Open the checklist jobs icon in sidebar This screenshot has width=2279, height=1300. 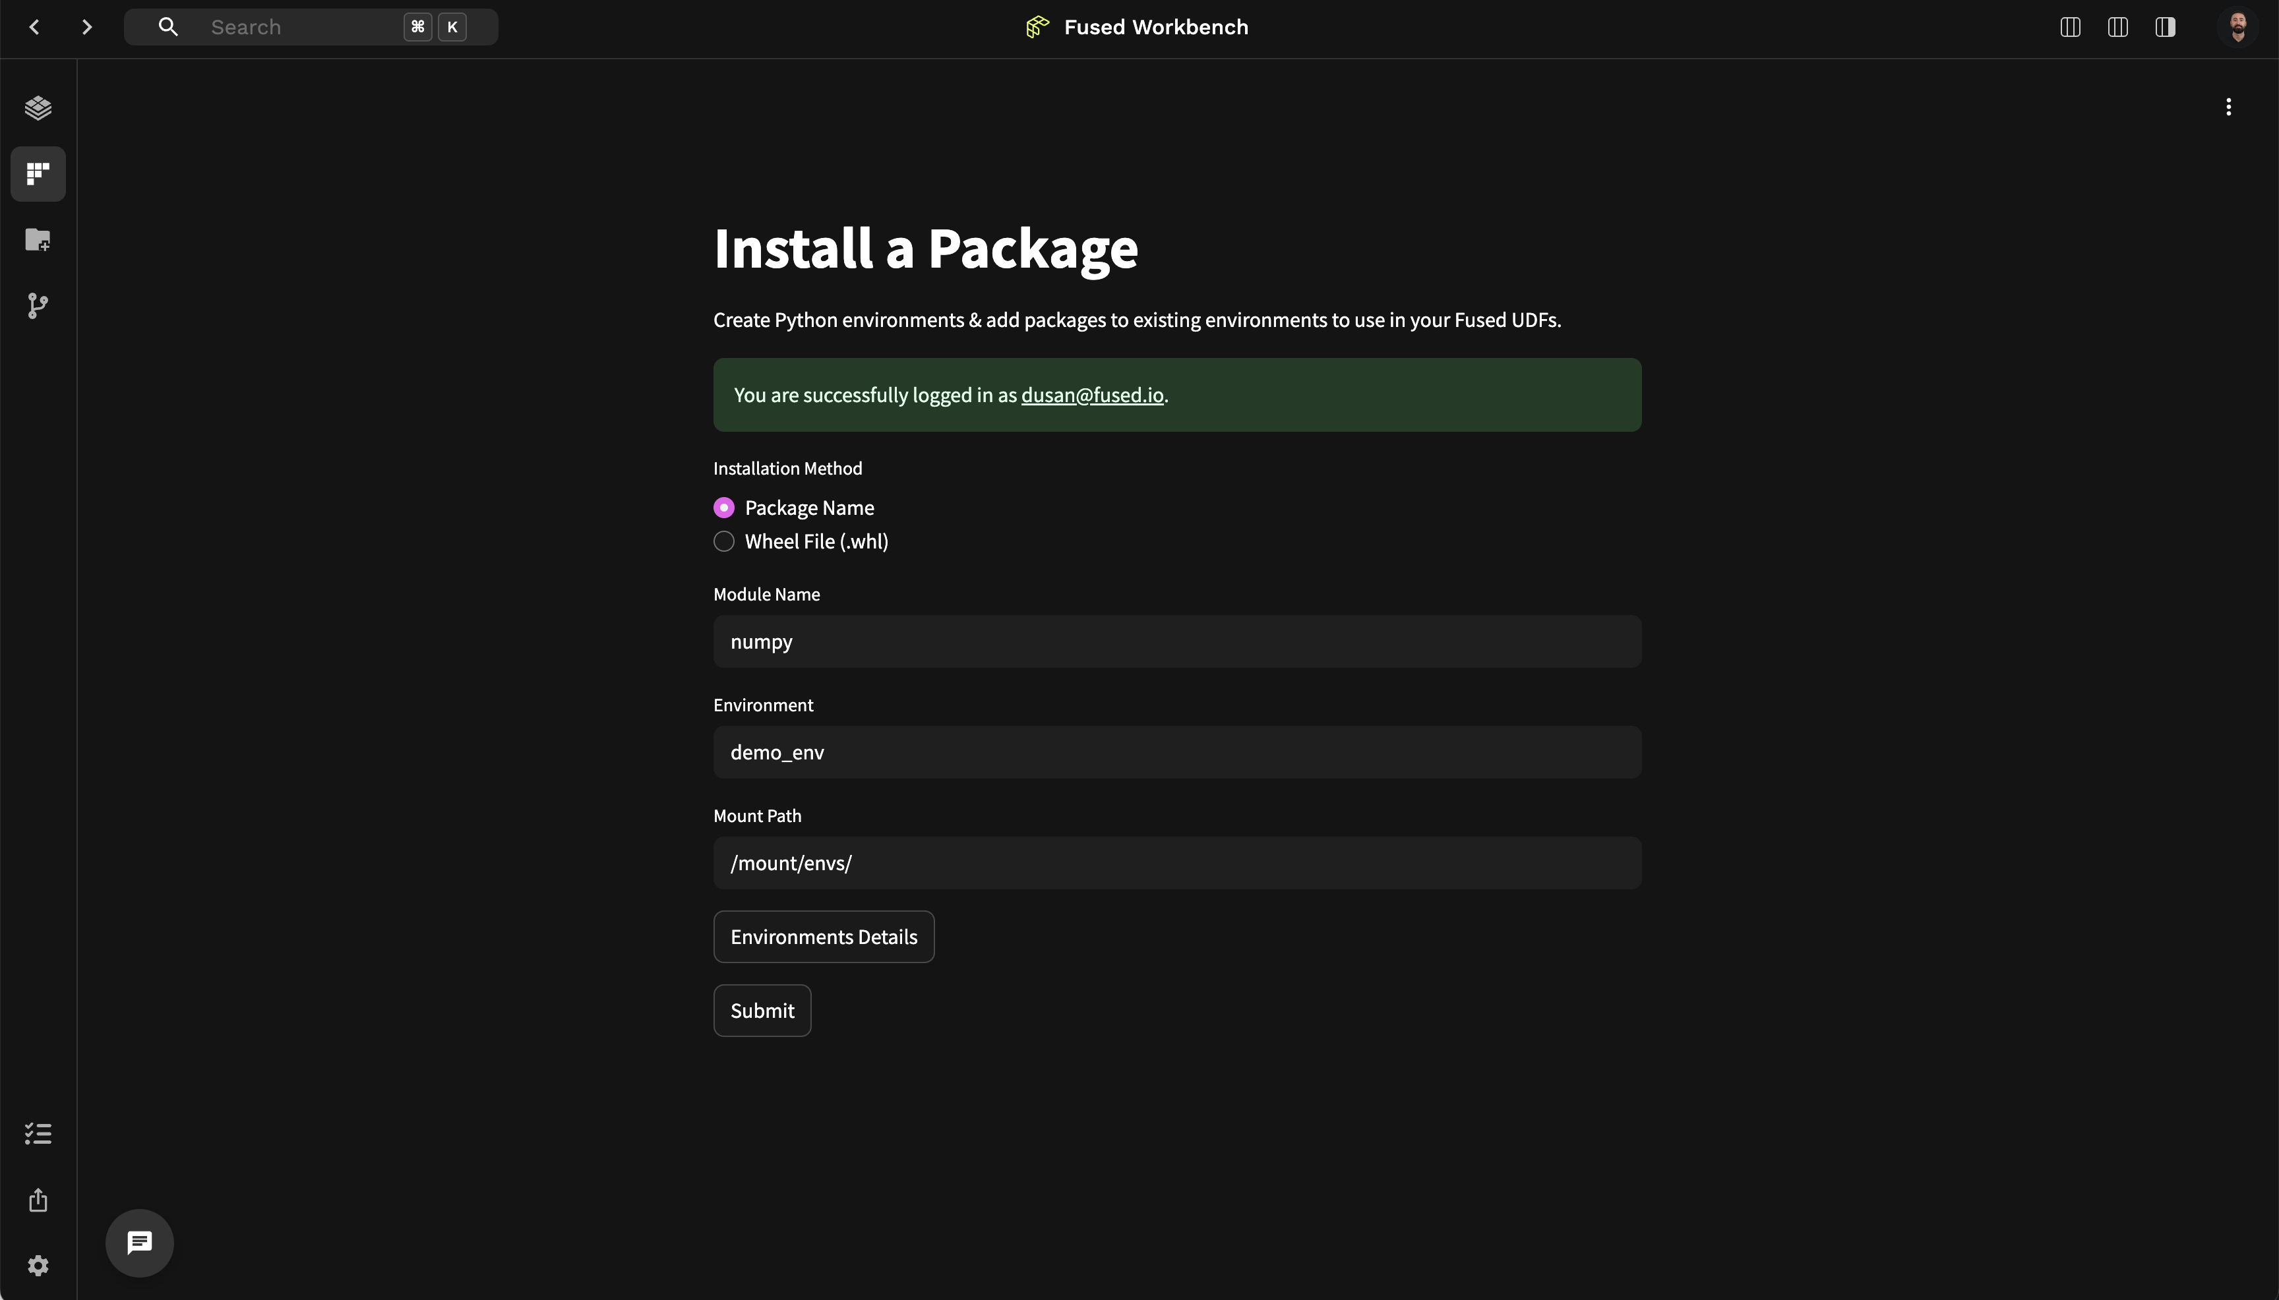[x=38, y=1134]
